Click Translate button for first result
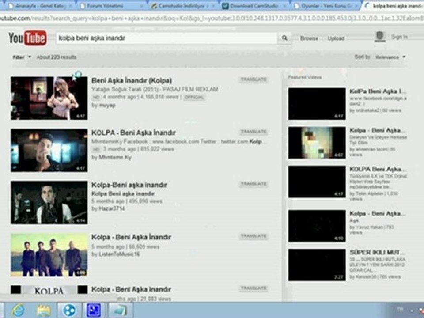This screenshot has height=318, width=424. coord(254,79)
